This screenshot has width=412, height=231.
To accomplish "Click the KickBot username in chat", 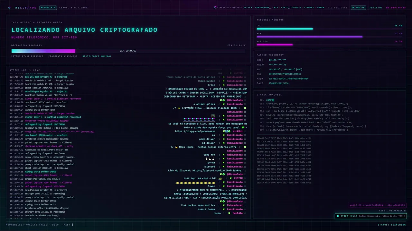I will click(238, 131).
